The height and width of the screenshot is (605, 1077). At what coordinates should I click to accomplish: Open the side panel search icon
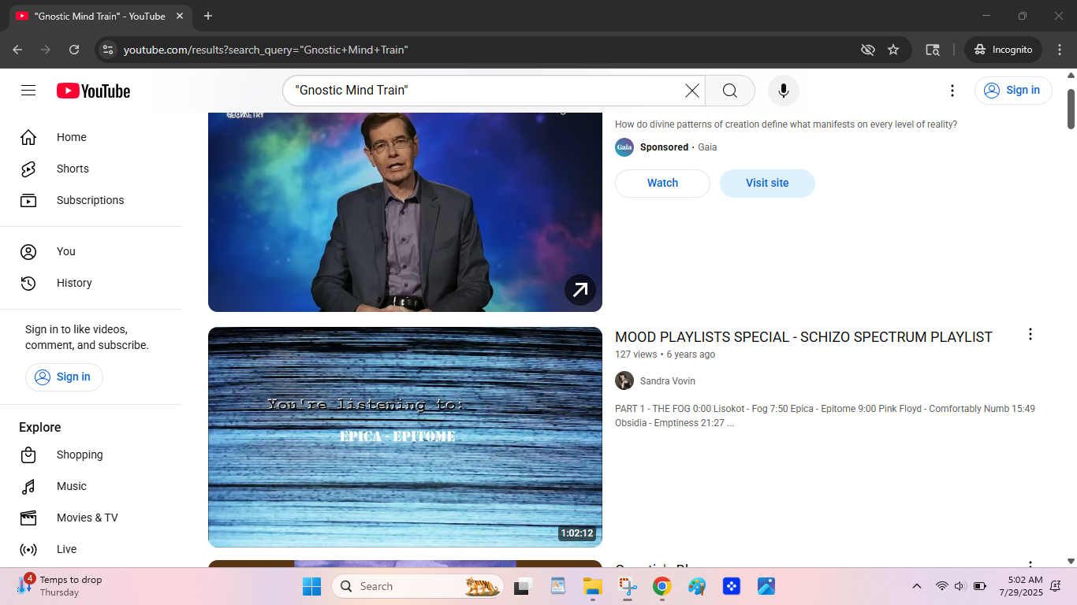pyautogui.click(x=933, y=50)
